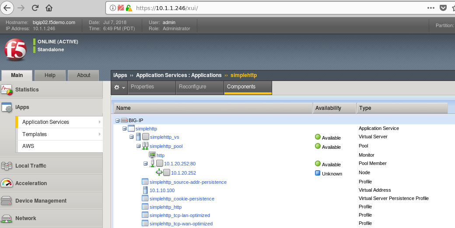This screenshot has height=228, width=455.
Task: Collapse the simplehttp application node
Action: point(124,129)
